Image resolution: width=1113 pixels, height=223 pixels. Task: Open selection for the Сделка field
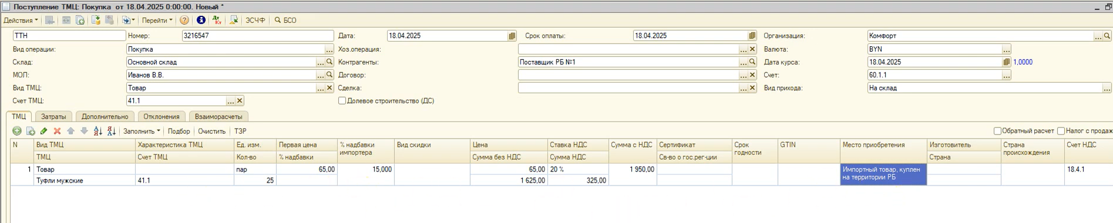(x=744, y=88)
